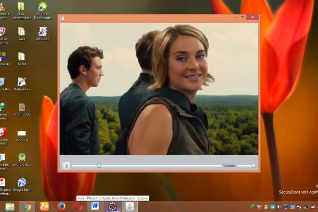Switch to Eclipse in the taskbar
This screenshot has width=318, height=212.
coord(113,207)
